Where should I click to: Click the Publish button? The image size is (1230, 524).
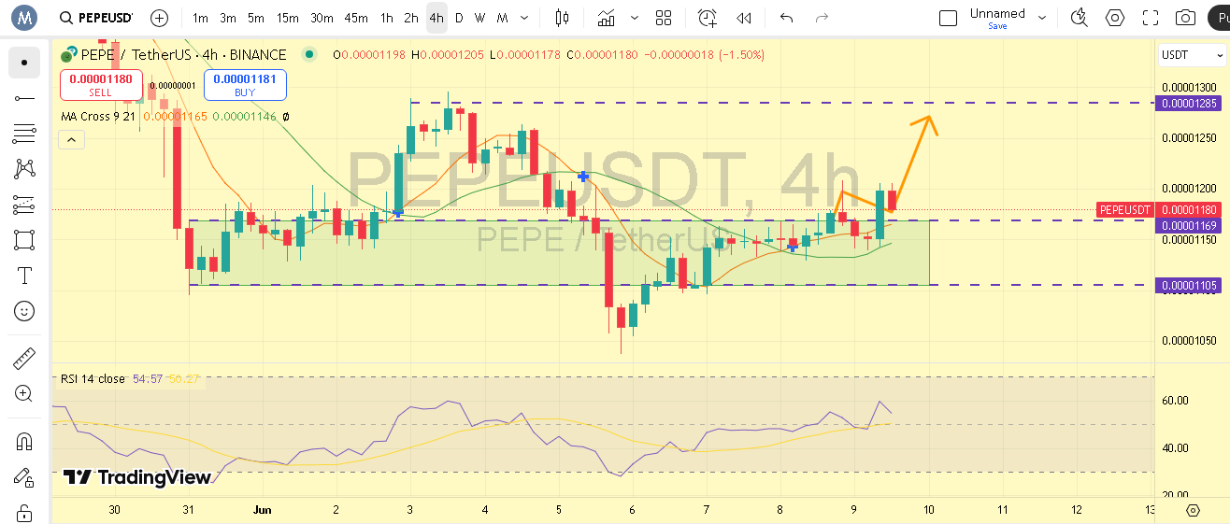tap(1218, 18)
